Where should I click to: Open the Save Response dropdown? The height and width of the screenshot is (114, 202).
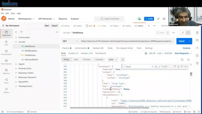pyautogui.click(x=183, y=53)
